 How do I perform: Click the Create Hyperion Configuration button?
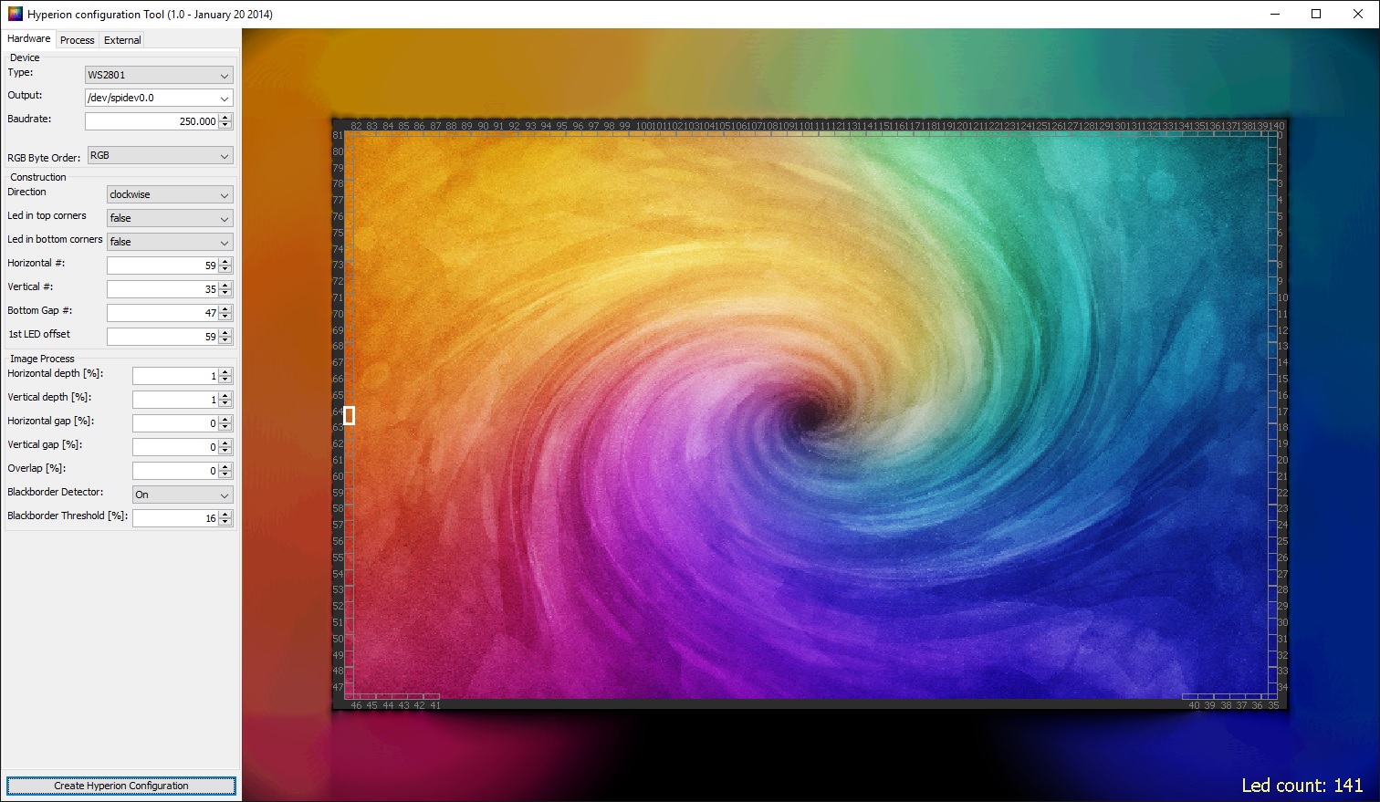121,786
